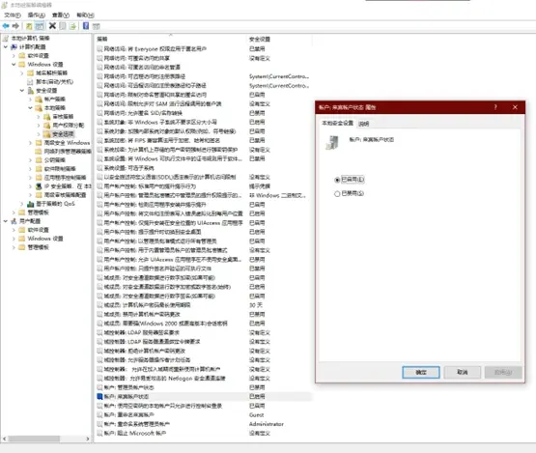536x453 pixels.
Task: Click the policy icon of the Everyone row
Action: pos(99,49)
